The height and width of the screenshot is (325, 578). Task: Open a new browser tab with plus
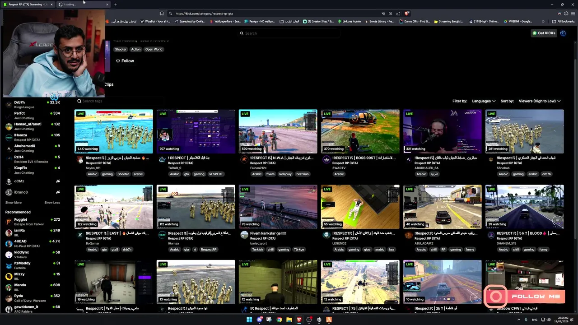115,5
